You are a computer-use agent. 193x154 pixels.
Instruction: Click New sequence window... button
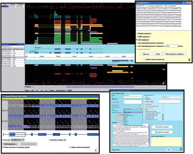(x=175, y=54)
